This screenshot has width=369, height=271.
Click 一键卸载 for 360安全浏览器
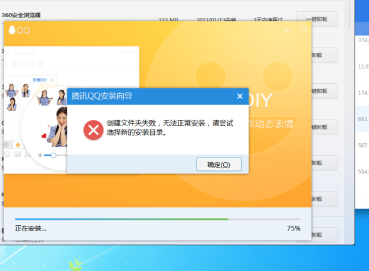317,19
